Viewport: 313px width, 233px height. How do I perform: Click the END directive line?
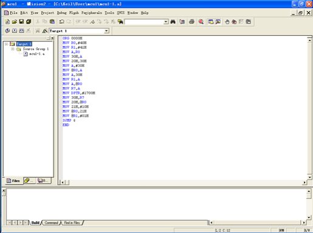pyautogui.click(x=66, y=125)
